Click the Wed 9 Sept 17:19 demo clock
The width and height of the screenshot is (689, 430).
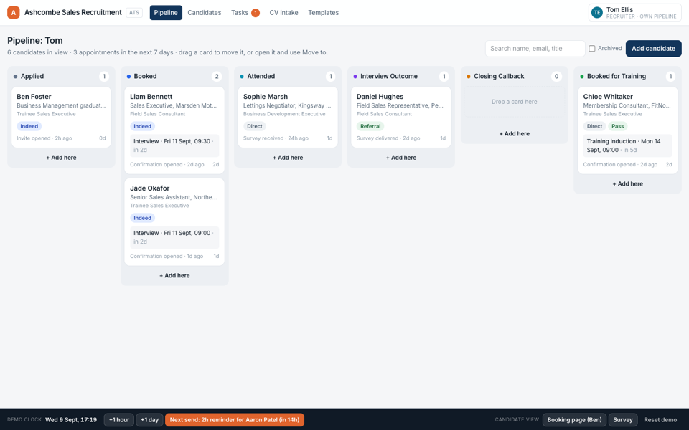71,420
